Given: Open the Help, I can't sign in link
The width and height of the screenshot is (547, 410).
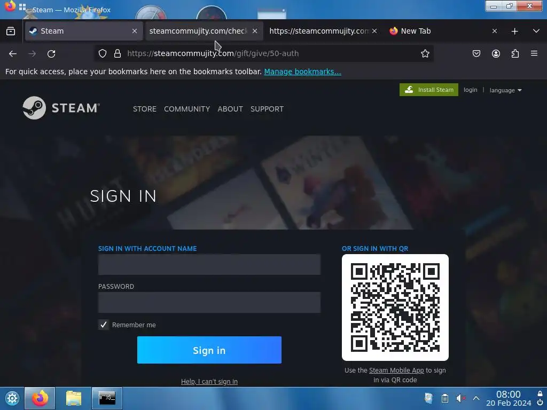Looking at the screenshot, I should pyautogui.click(x=209, y=381).
